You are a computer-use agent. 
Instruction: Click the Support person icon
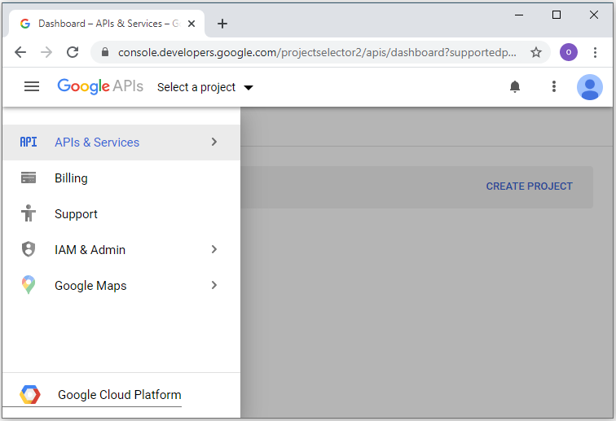[x=29, y=213]
